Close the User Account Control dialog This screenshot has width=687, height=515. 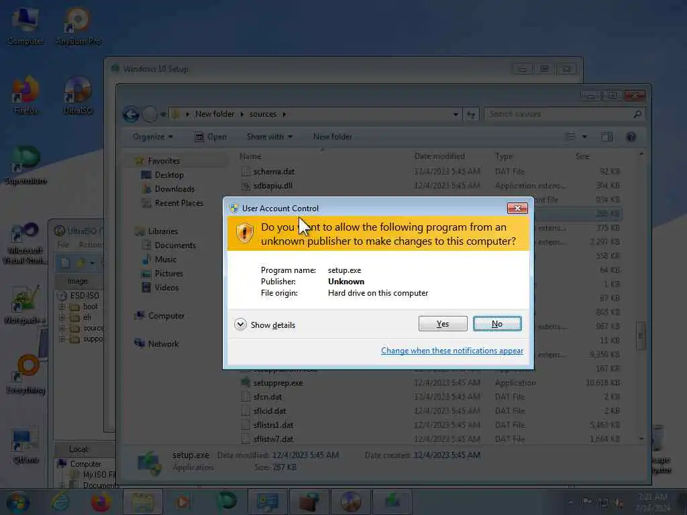(517, 208)
